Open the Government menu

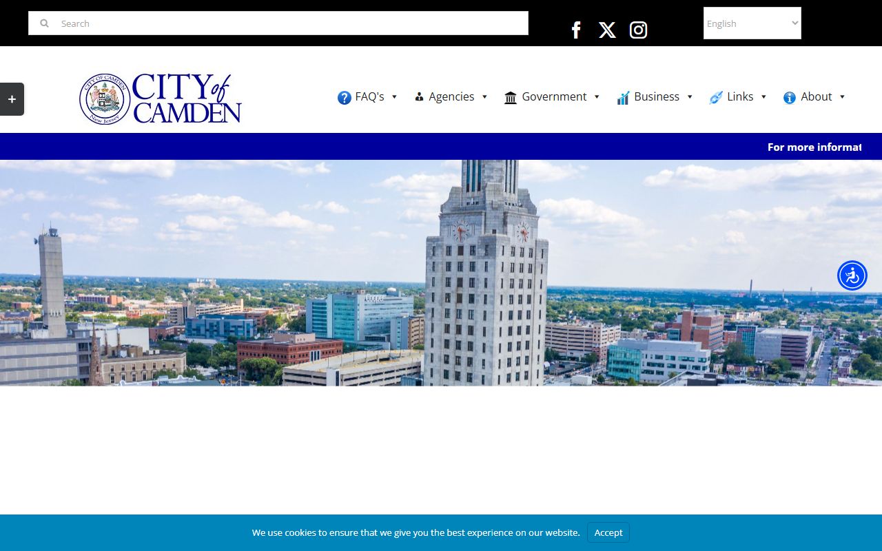click(554, 97)
